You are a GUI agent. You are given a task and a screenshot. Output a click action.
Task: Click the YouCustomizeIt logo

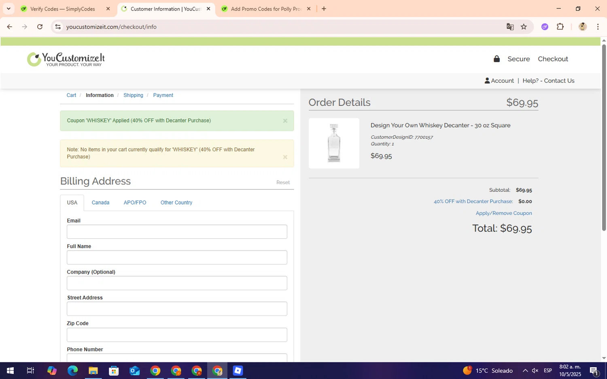click(x=66, y=59)
